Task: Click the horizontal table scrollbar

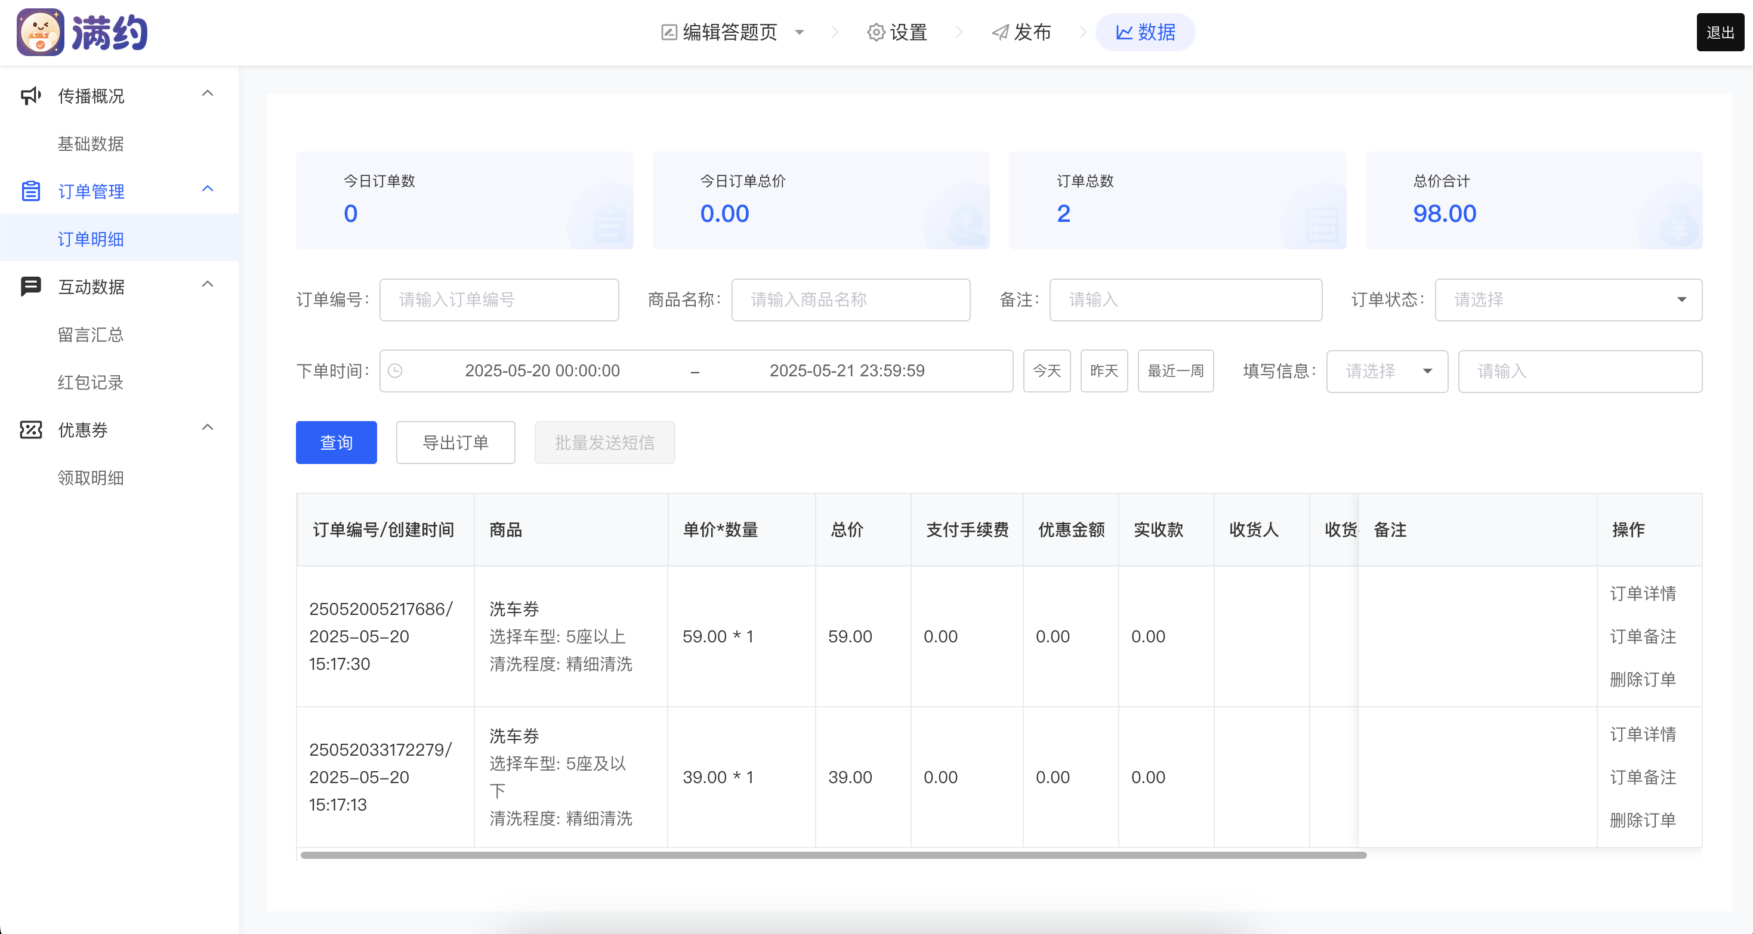Action: (833, 855)
